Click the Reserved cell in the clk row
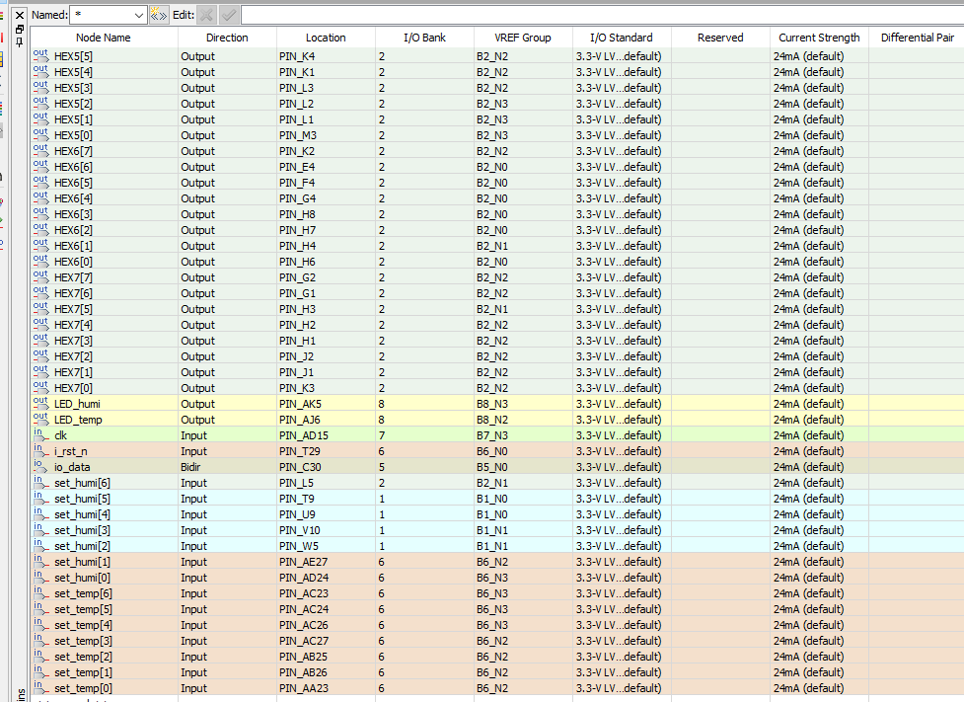Viewport: 964px width, 702px height. click(720, 435)
